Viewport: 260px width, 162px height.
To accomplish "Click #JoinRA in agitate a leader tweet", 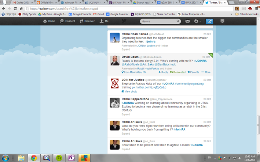I will (197, 145).
